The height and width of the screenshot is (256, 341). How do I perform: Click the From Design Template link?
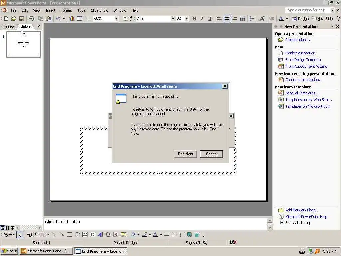(x=303, y=60)
